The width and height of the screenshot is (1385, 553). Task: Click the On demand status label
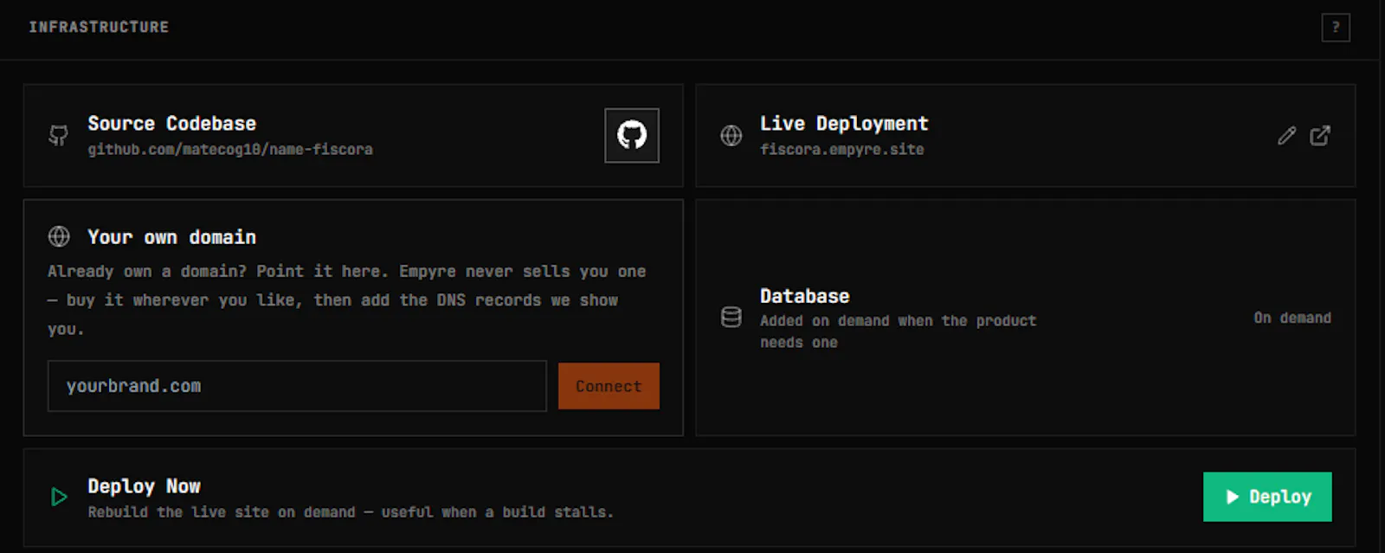pos(1292,318)
